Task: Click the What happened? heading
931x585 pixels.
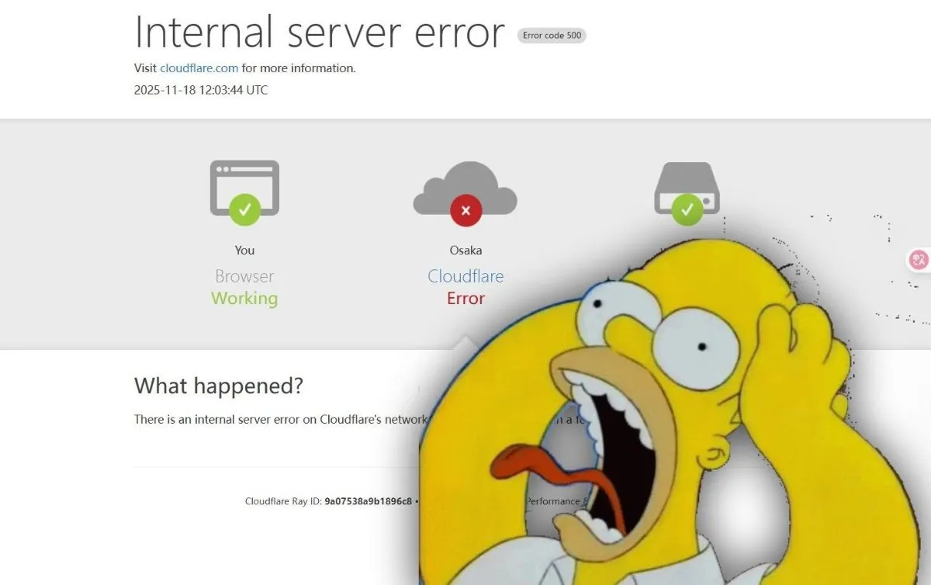Action: pos(219,386)
